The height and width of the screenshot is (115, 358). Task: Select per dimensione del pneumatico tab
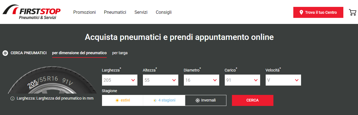tap(79, 53)
